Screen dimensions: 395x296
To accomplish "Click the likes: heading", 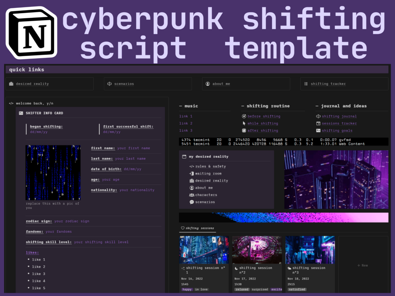I will [32, 252].
